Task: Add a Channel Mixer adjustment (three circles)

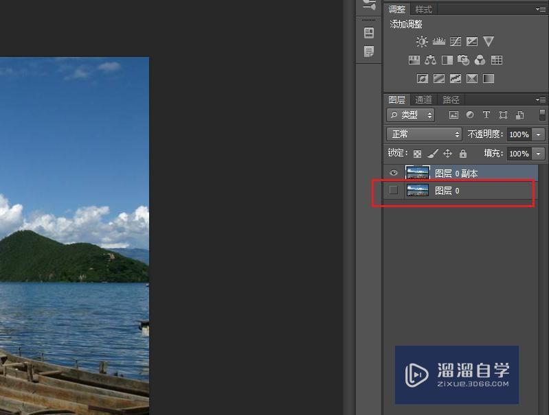Action: (480, 60)
